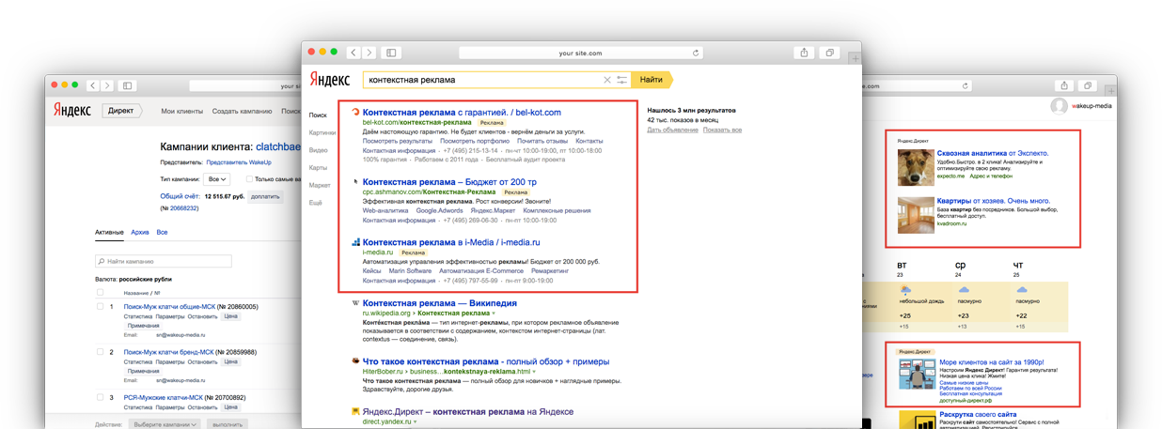Expand ru.wikipedia.org result URL arrow
The height and width of the screenshot is (429, 1162).
pyautogui.click(x=495, y=313)
